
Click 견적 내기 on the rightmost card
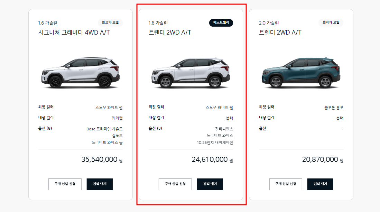coord(320,184)
